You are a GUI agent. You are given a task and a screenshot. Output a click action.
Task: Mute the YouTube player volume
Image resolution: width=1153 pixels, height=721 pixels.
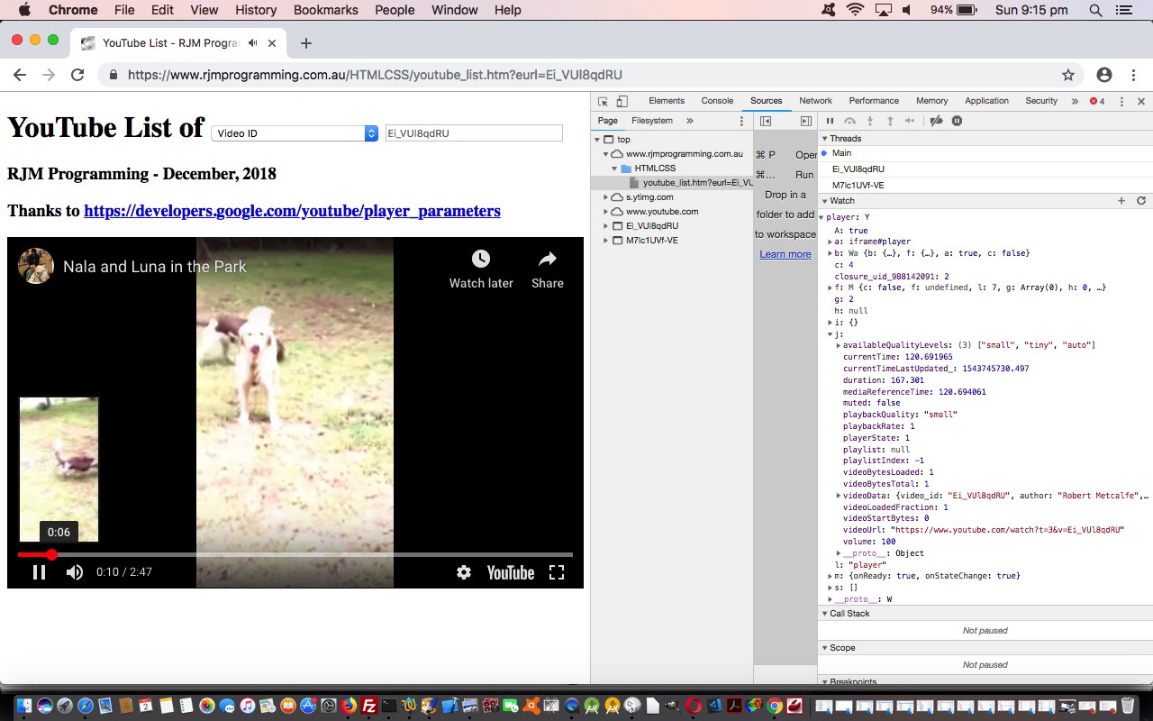click(x=75, y=572)
